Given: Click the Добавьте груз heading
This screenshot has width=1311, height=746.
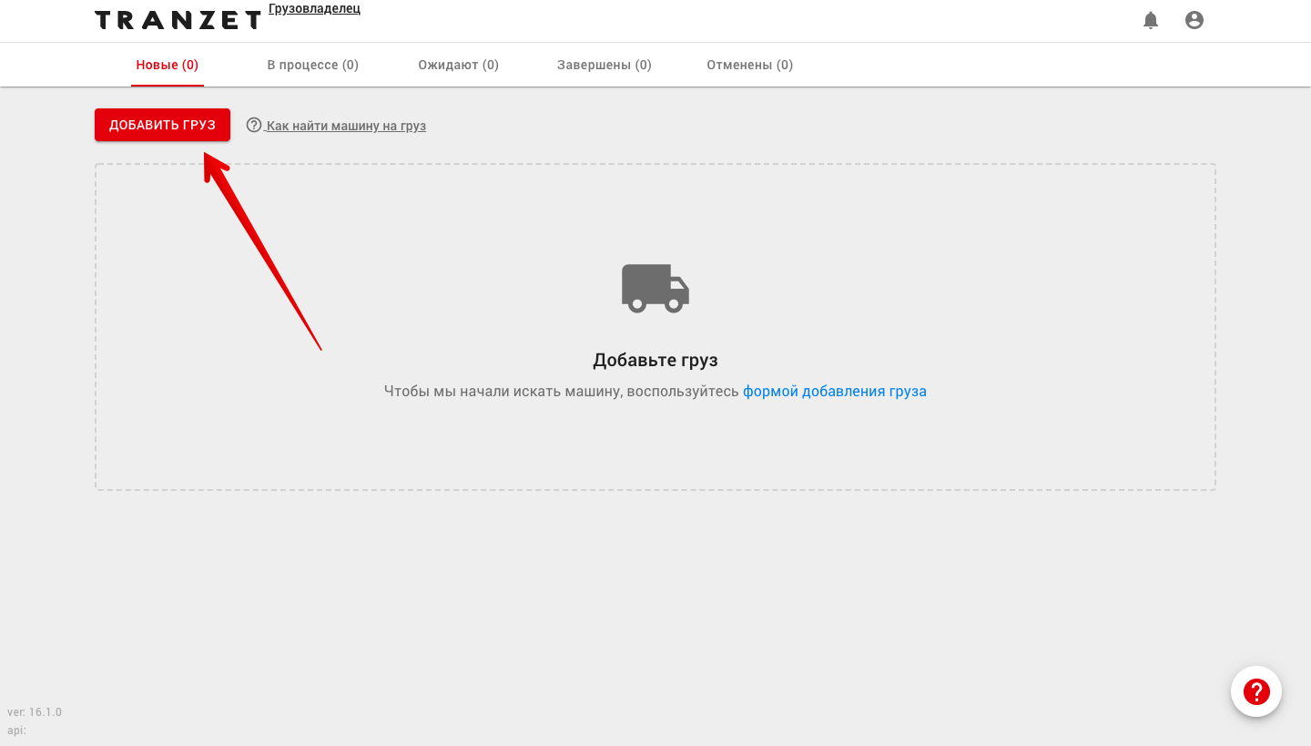Looking at the screenshot, I should tap(655, 360).
